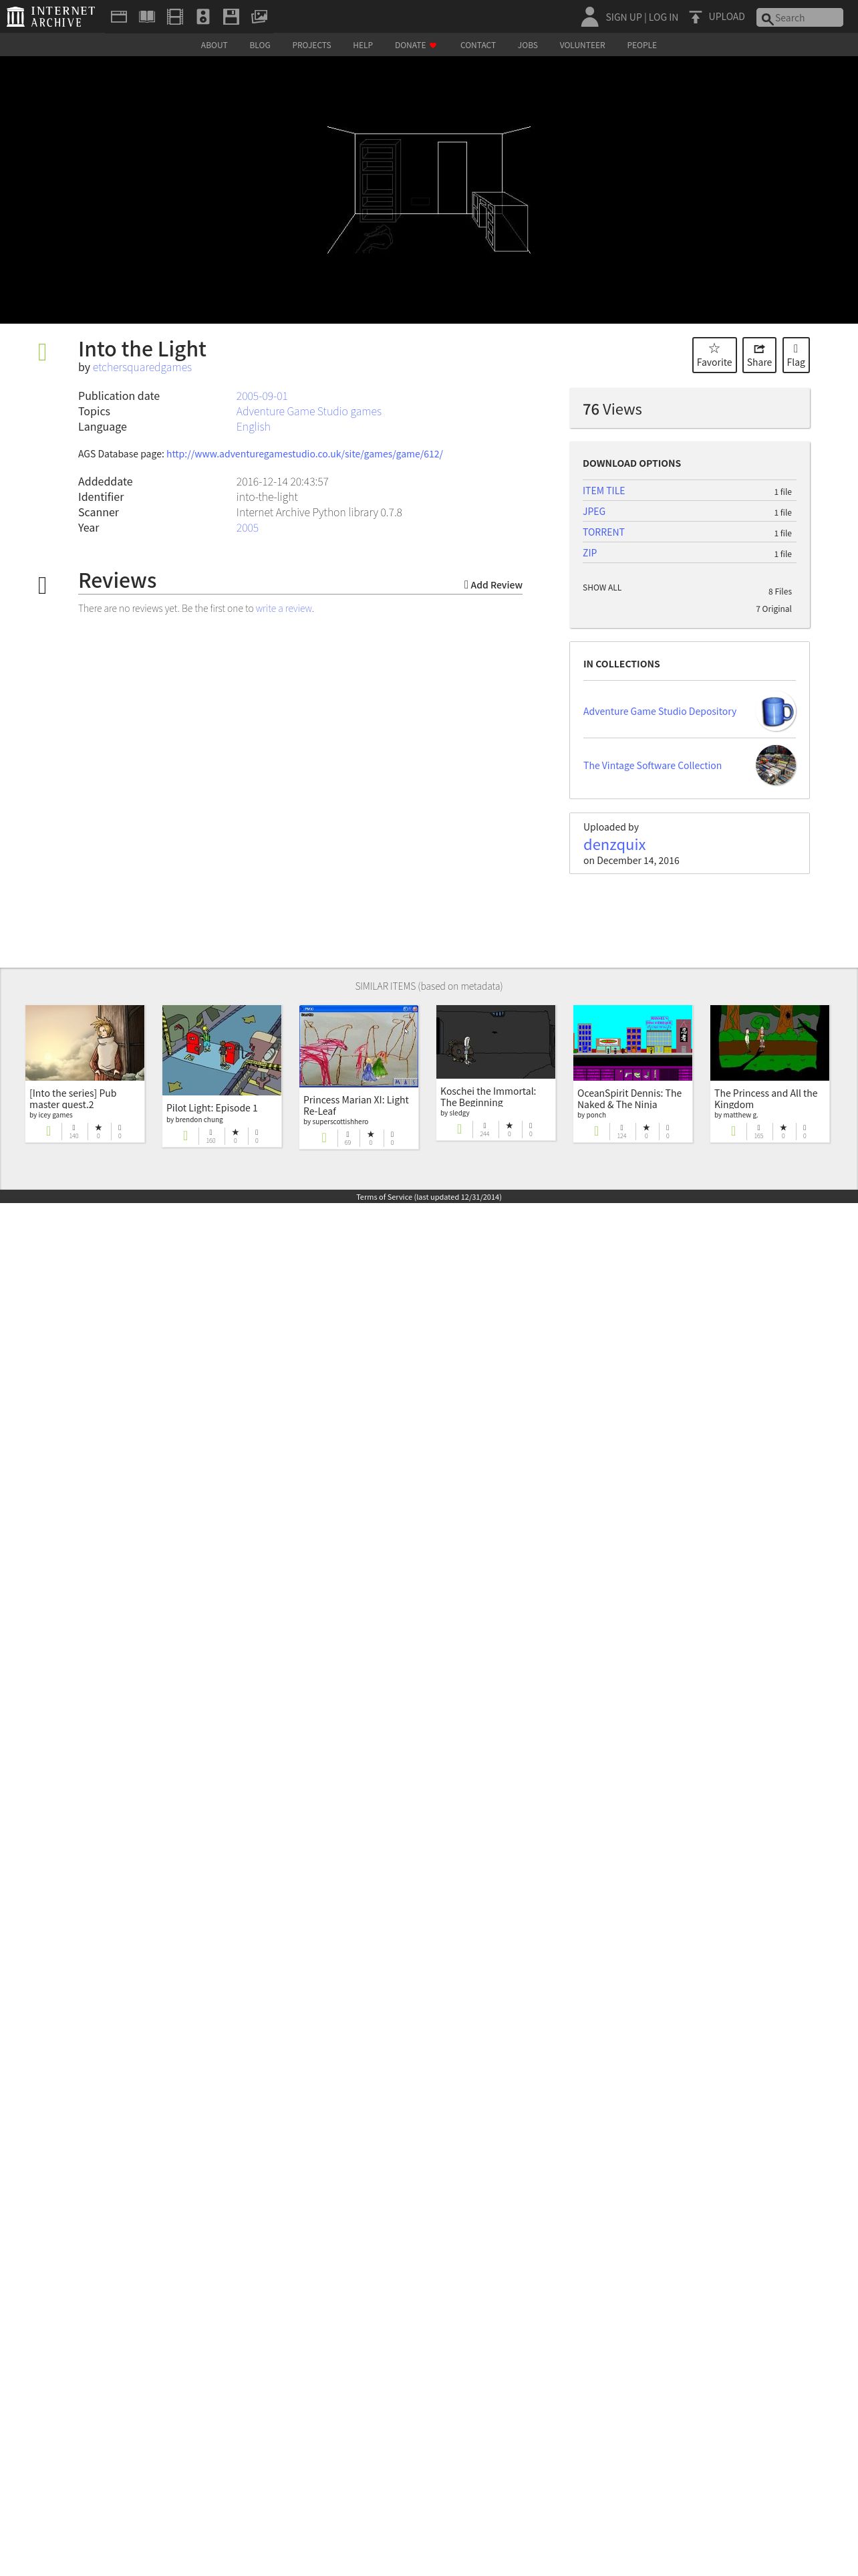Click the search magnifier icon
Screen dimensions: 858x2576
click(766, 18)
